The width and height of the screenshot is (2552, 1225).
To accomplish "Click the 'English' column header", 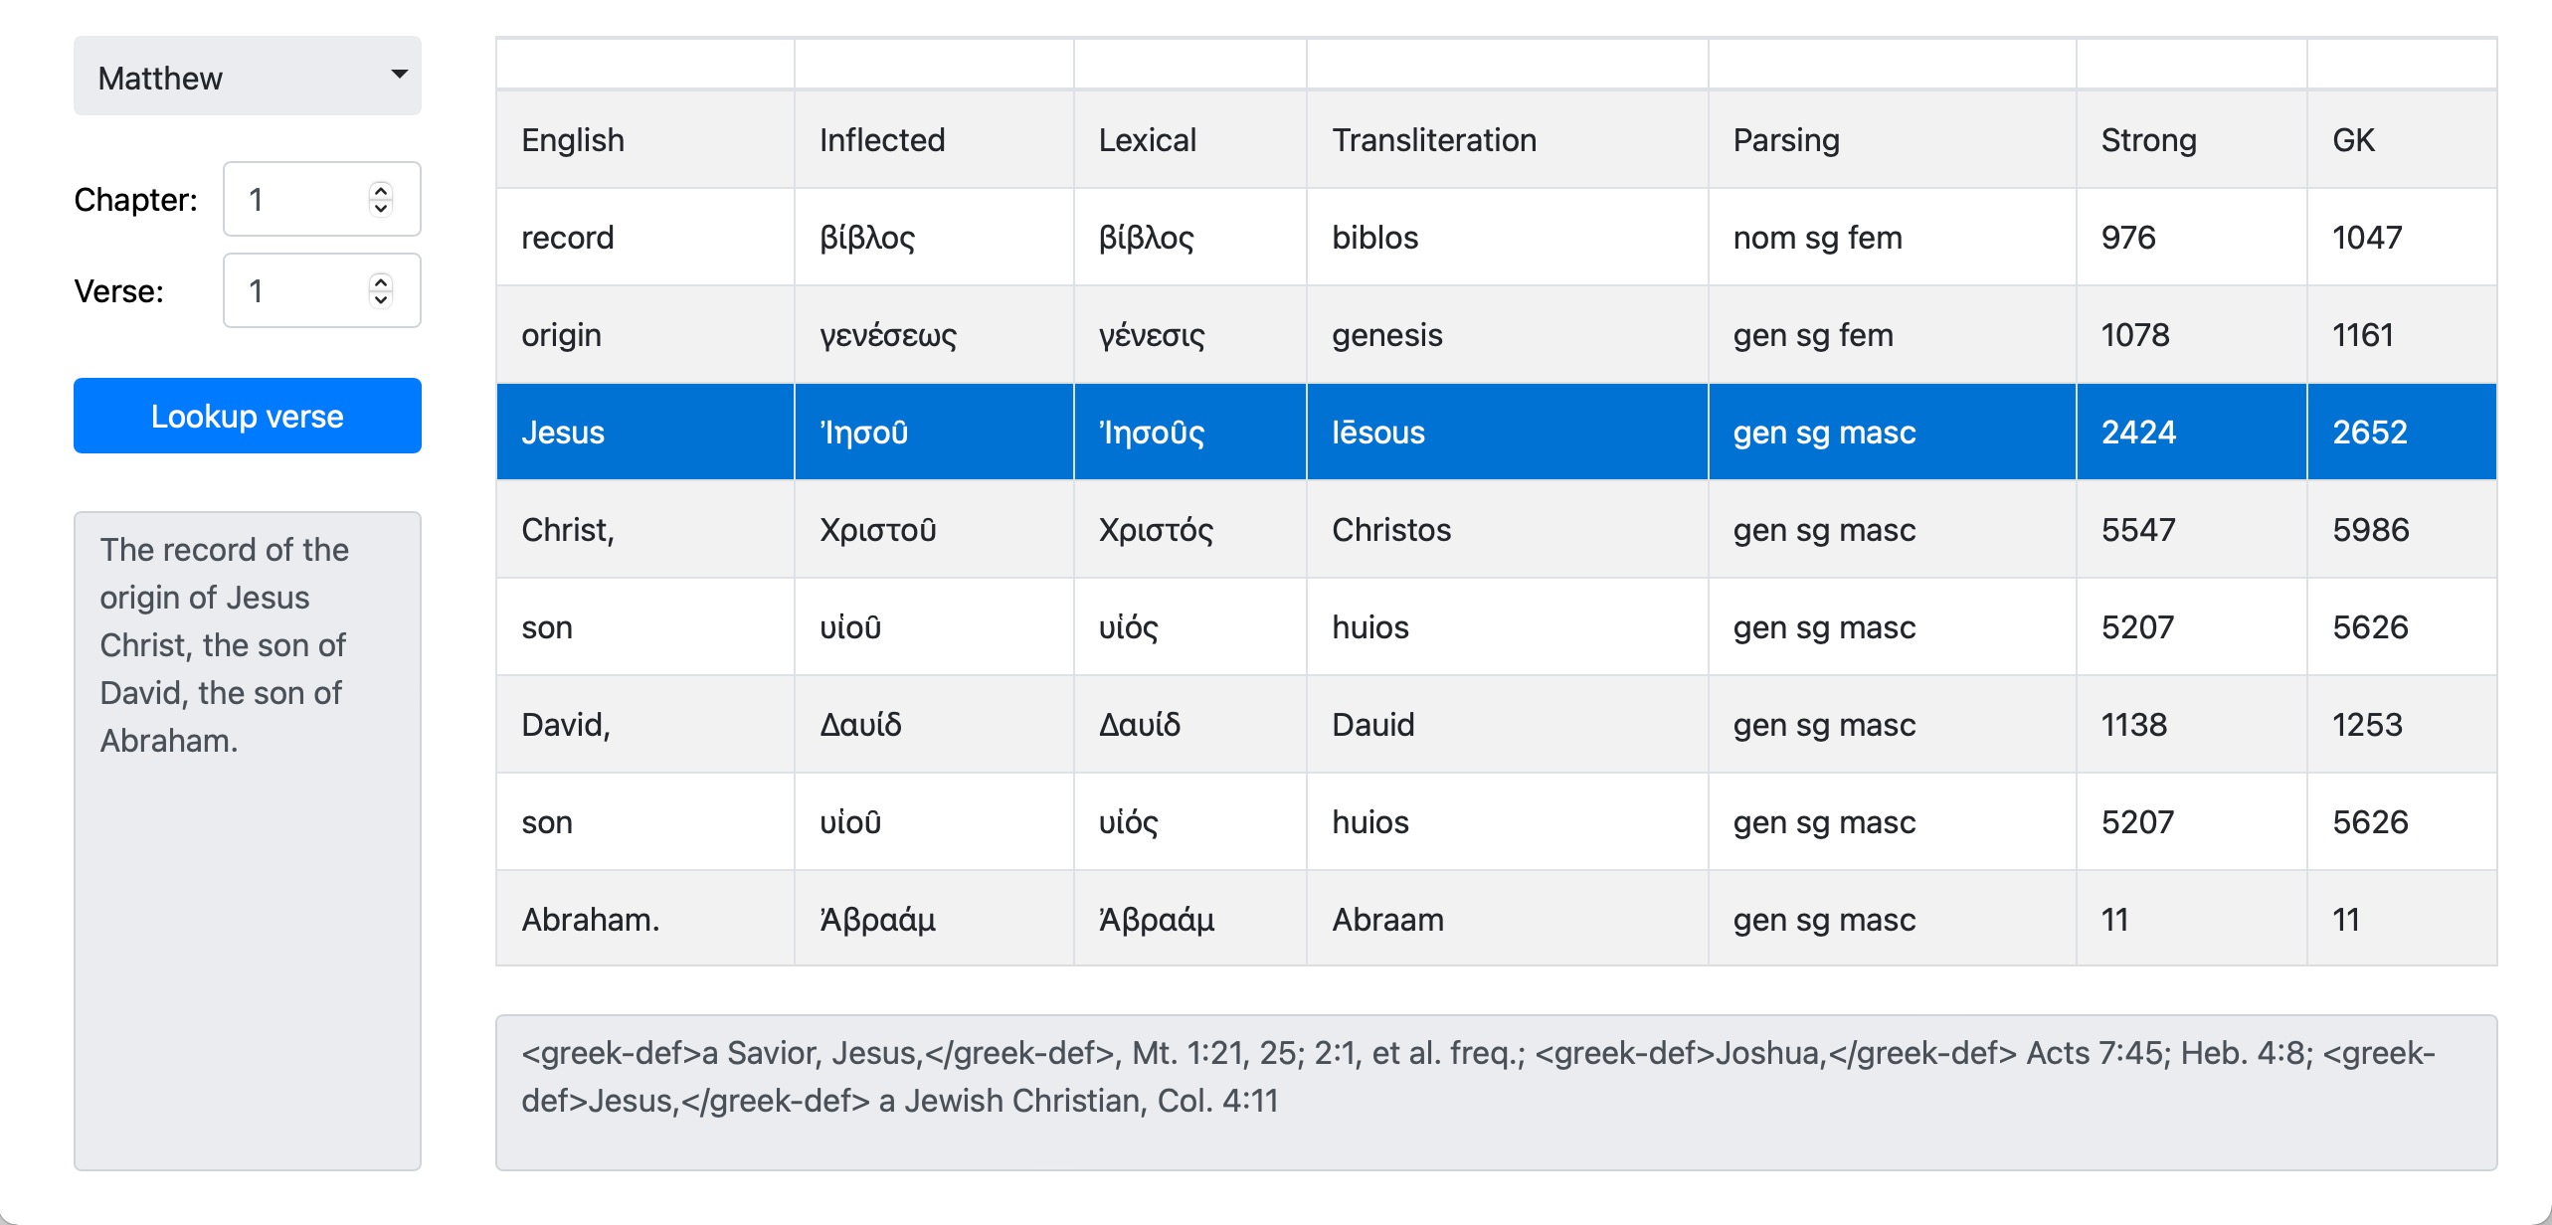I will coord(573,140).
